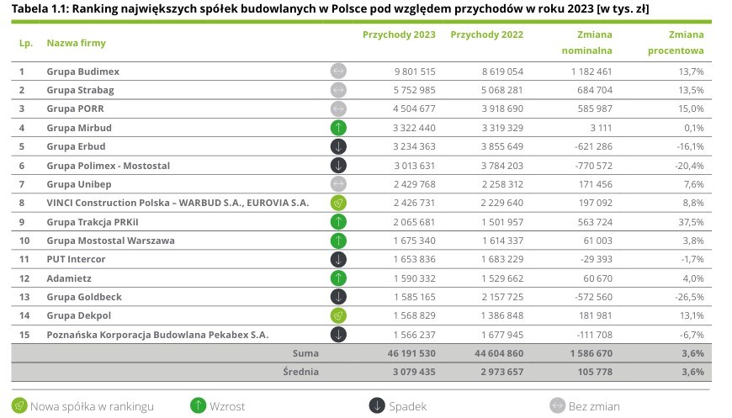Screen dimensions: 732x418
Task: Click the -20,4% percentage change cell
Action: (690, 166)
